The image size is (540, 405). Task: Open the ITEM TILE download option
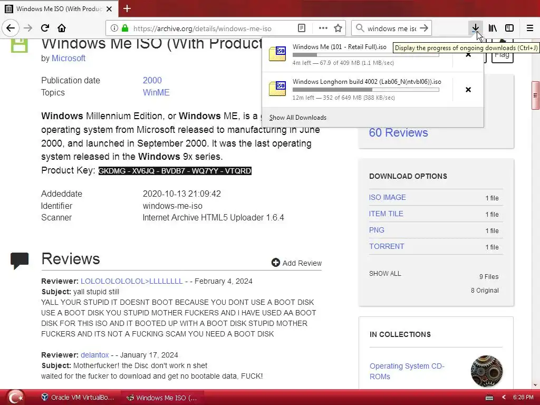tap(386, 214)
